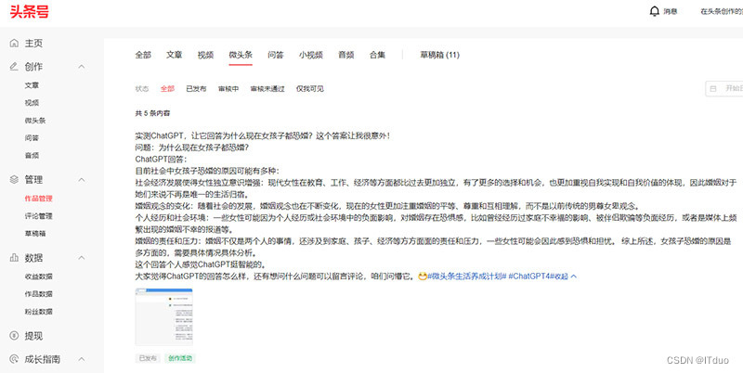Select the 微头条 tab
743x373 pixels.
click(x=241, y=55)
